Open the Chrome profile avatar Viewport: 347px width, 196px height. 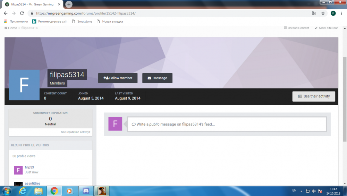(x=333, y=13)
